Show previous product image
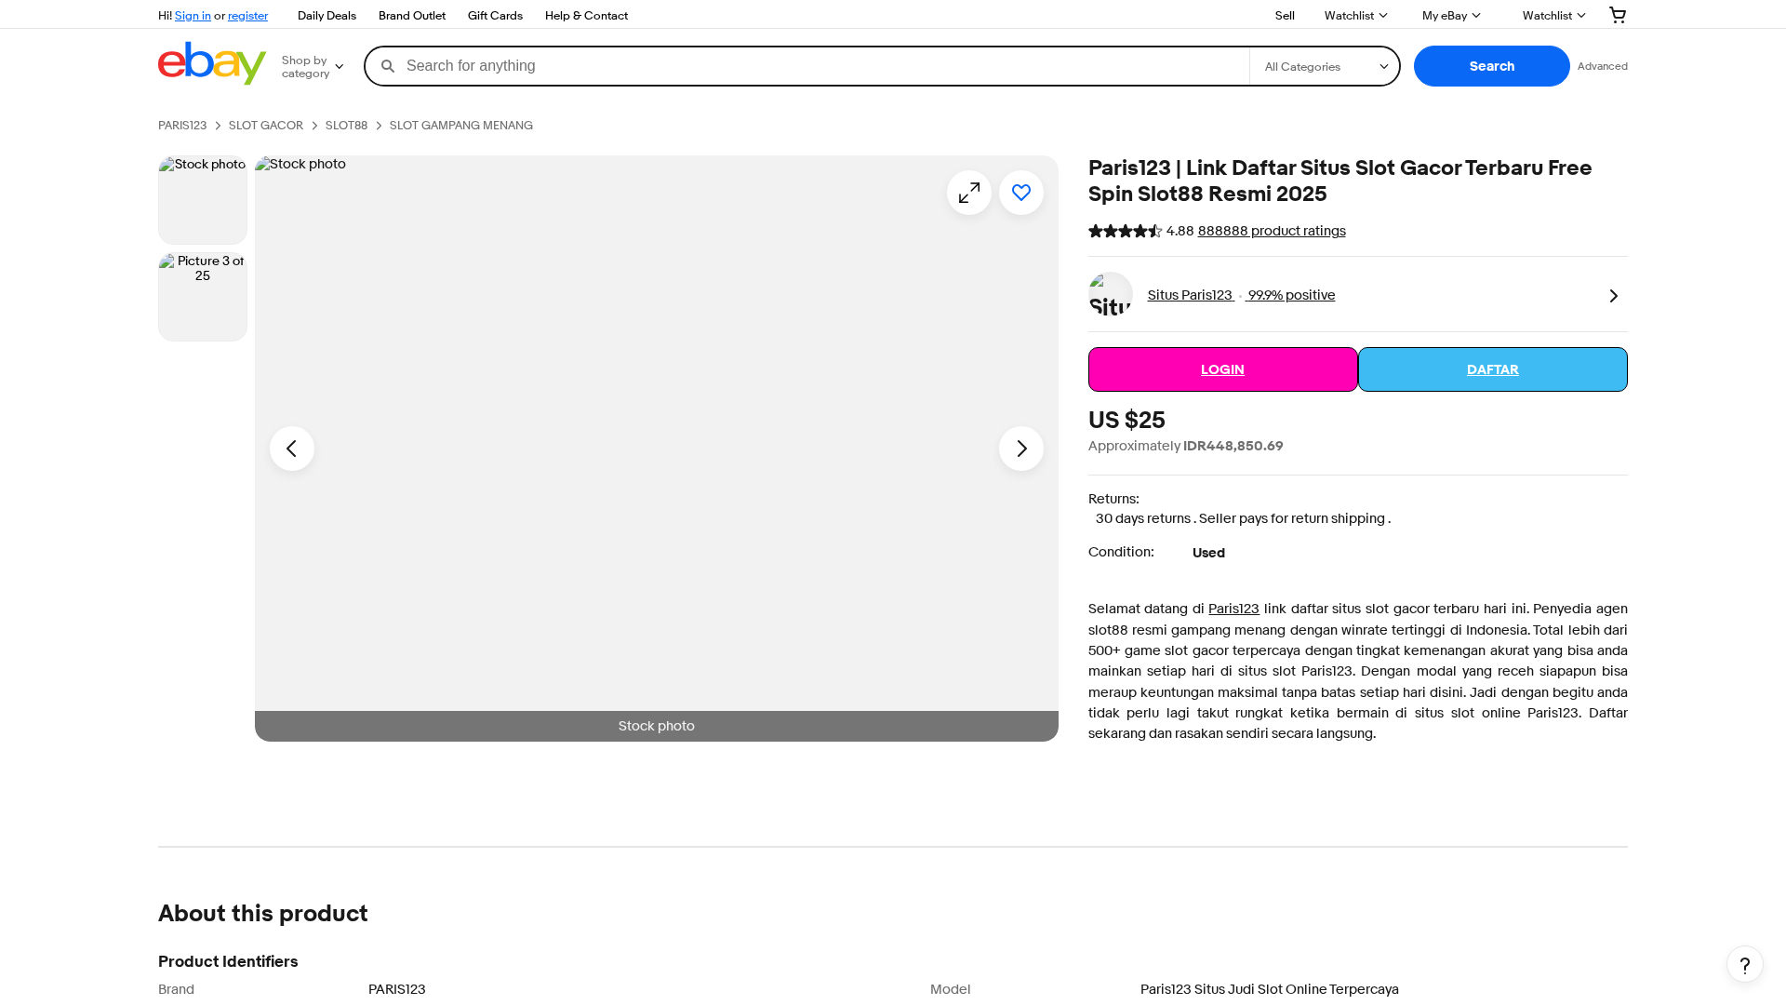This screenshot has width=1786, height=1005. [292, 449]
